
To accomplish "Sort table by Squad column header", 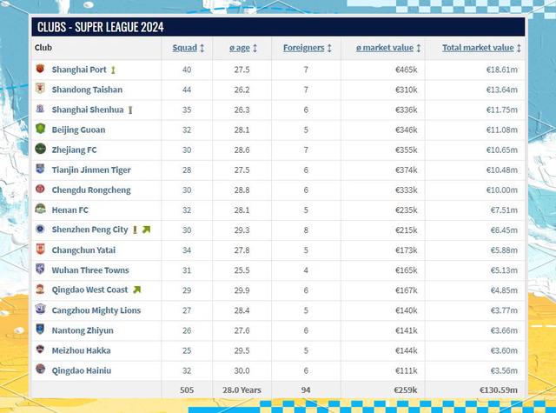I will [x=185, y=48].
